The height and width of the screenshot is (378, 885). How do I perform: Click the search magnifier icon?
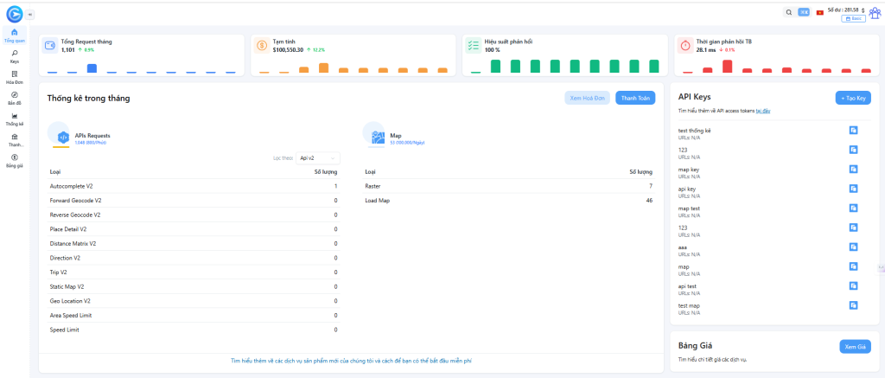[788, 12]
